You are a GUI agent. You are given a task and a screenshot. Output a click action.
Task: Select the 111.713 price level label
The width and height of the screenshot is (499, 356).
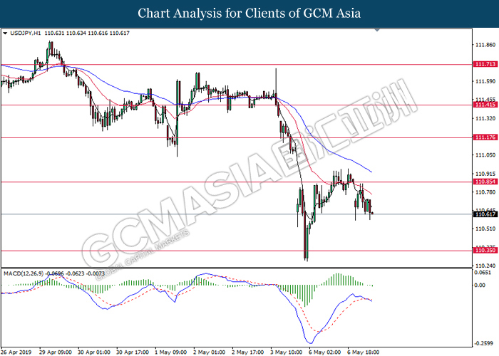tap(485, 64)
